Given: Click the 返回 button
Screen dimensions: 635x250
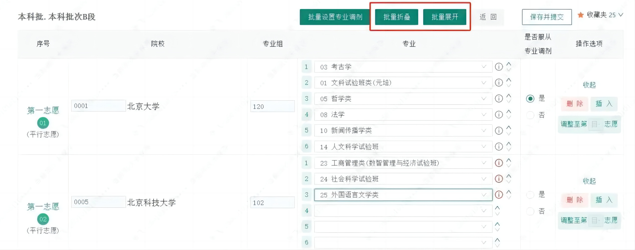Looking at the screenshot, I should (x=488, y=17).
